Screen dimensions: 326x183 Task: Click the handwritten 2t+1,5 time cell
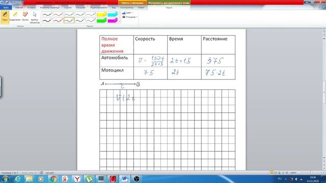click(184, 60)
